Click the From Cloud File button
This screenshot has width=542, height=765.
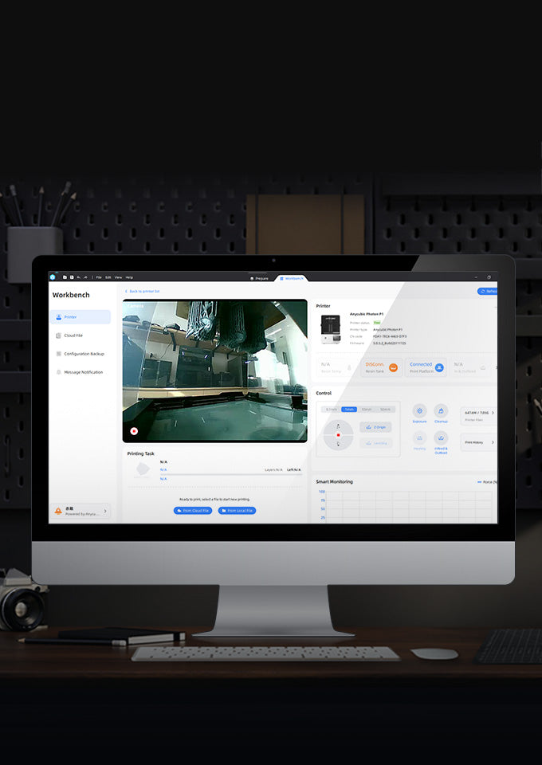click(192, 511)
